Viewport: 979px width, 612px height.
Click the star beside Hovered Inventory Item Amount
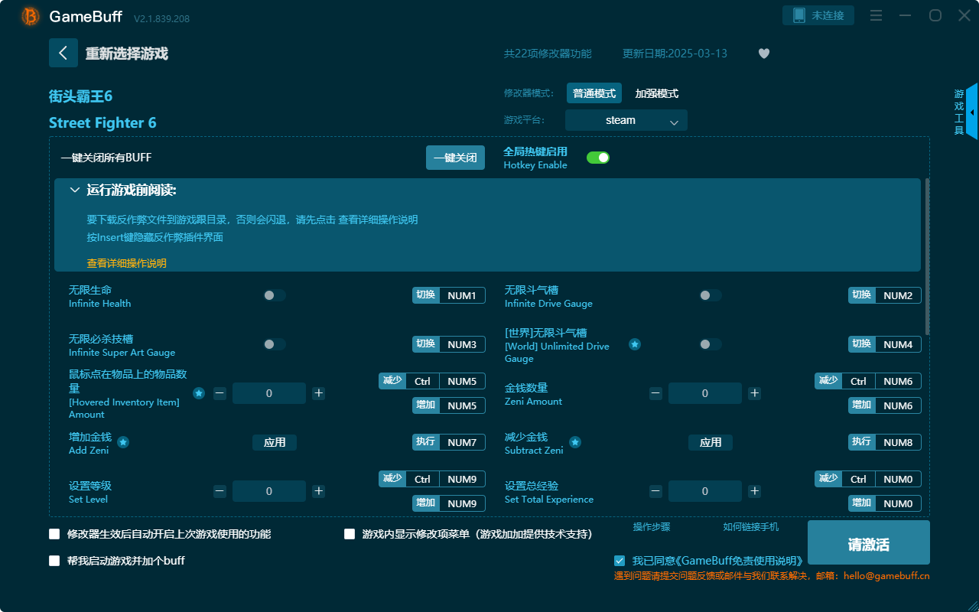[x=199, y=393]
